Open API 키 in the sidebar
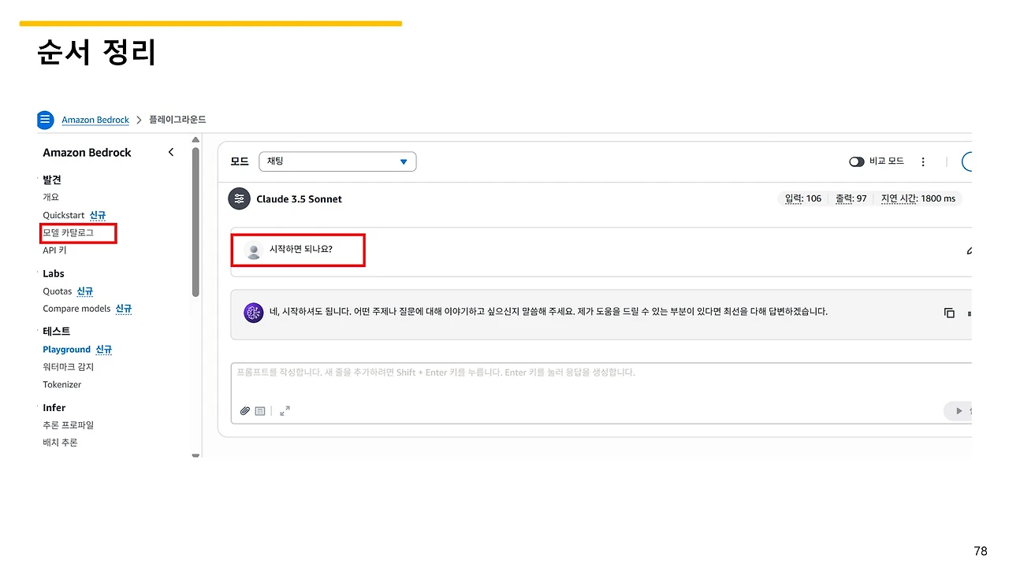This screenshot has width=1009, height=567. pyautogui.click(x=54, y=250)
